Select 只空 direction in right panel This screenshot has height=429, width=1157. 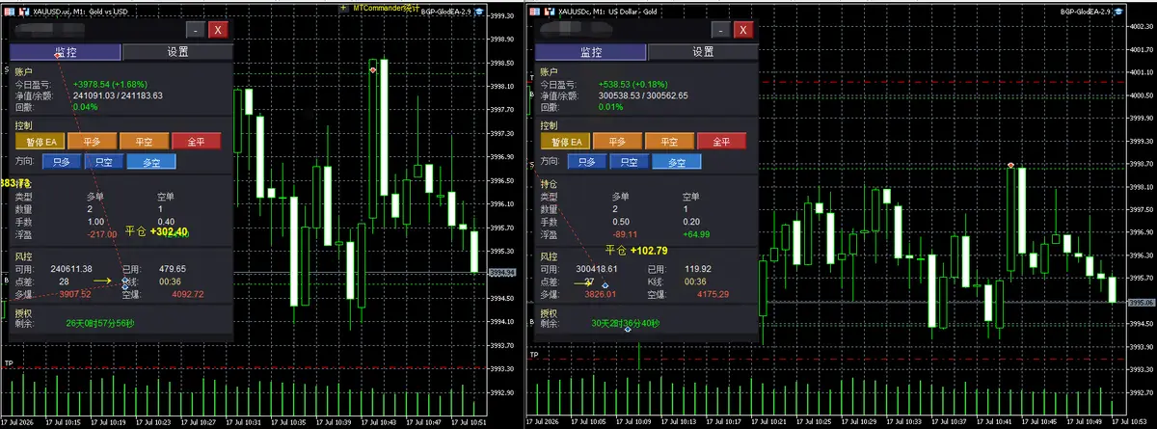(630, 162)
